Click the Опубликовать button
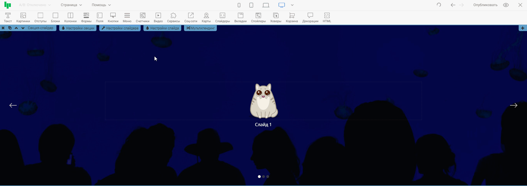The height and width of the screenshot is (186, 527). pos(485,5)
